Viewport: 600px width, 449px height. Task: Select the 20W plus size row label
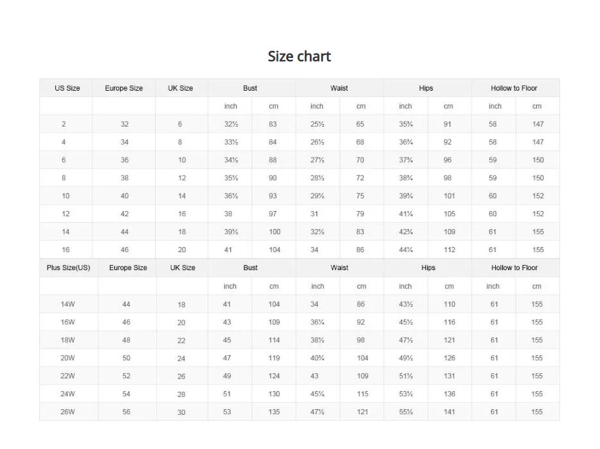[x=68, y=358]
